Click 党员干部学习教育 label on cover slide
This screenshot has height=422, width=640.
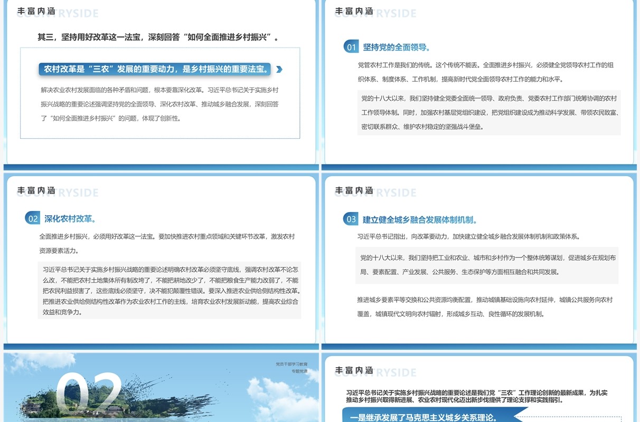click(x=291, y=364)
